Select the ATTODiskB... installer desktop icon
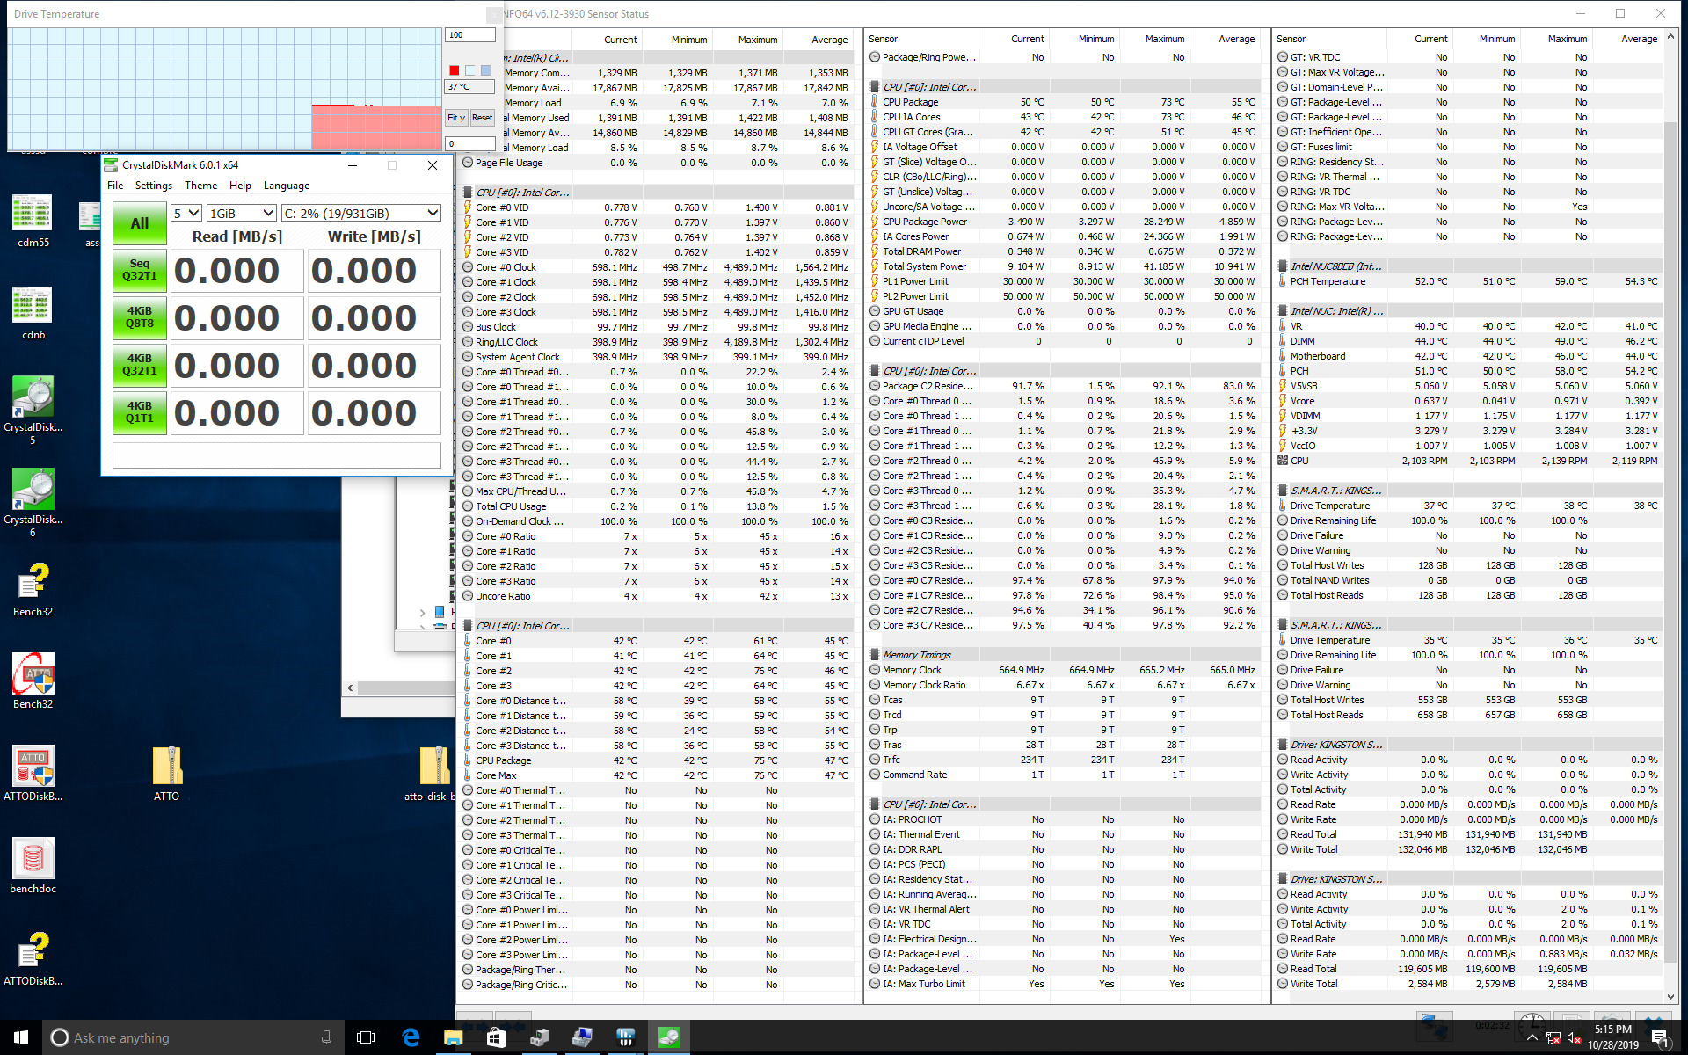1688x1055 pixels. (x=33, y=775)
